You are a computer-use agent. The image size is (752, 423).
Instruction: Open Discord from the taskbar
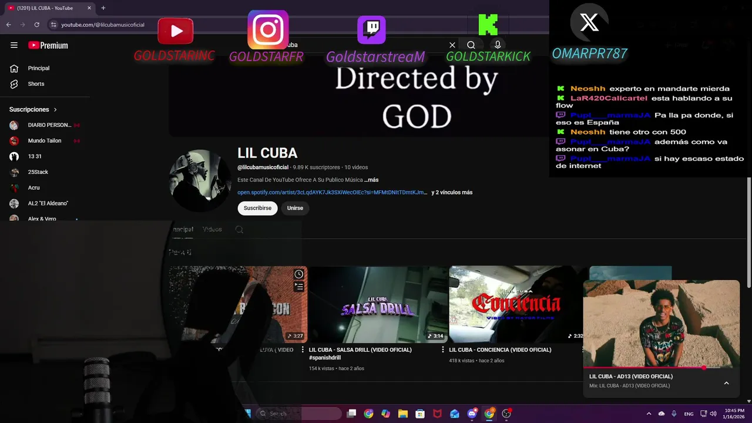click(472, 414)
